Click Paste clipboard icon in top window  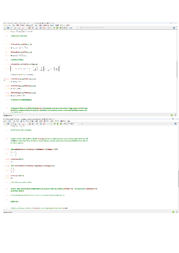pos(29,28)
